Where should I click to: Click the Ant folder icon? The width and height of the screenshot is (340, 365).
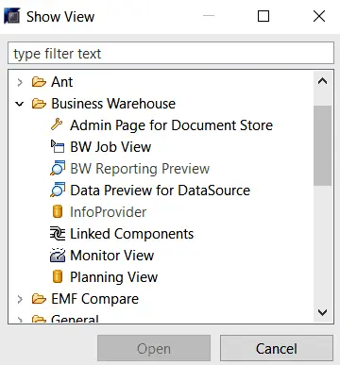[39, 82]
